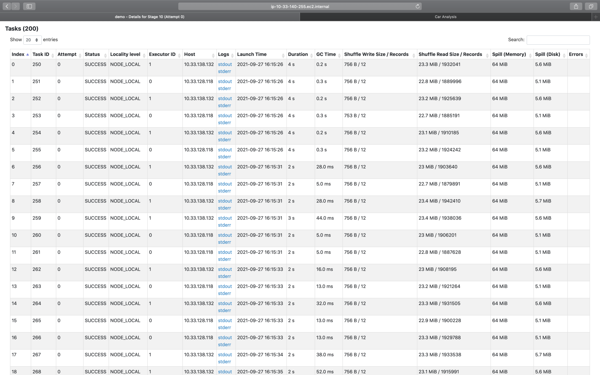Open stderr log for task 255
The height and width of the screenshot is (375, 600).
[x=224, y=157]
